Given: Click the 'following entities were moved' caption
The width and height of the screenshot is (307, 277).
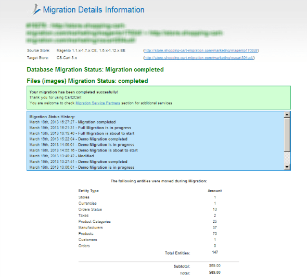Looking at the screenshot, I should coord(159,181).
